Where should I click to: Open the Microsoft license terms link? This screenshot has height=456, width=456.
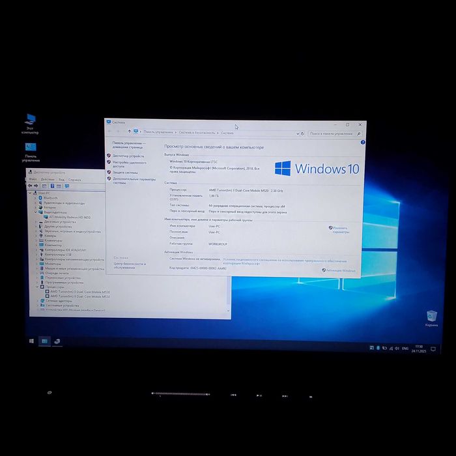[285, 262]
